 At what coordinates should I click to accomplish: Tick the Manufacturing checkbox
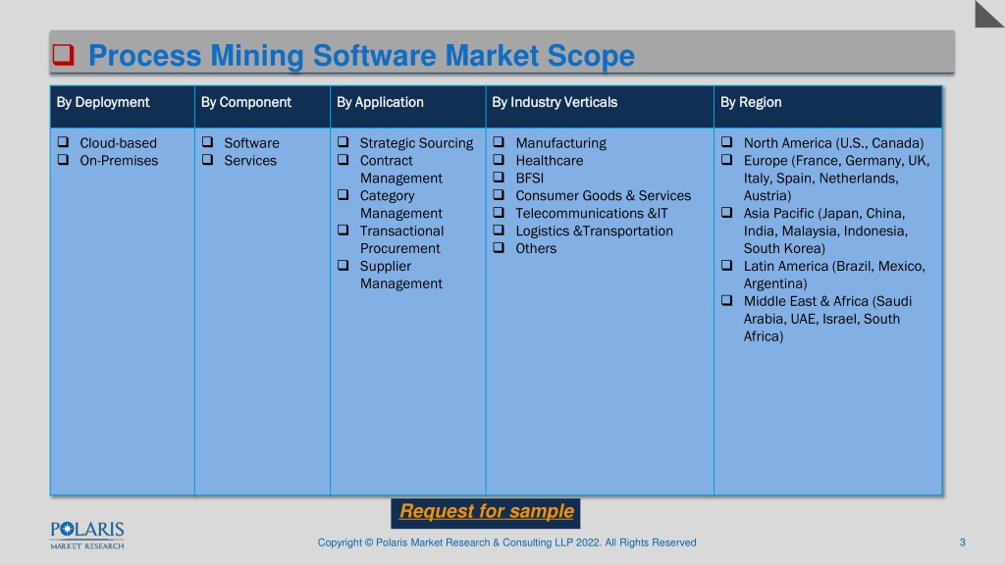click(x=499, y=142)
